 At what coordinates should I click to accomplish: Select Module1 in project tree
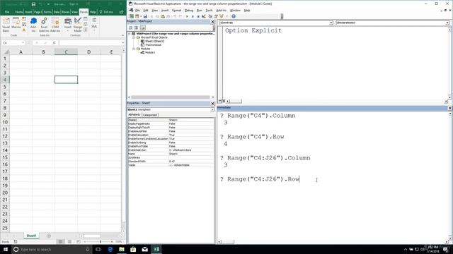click(x=150, y=52)
